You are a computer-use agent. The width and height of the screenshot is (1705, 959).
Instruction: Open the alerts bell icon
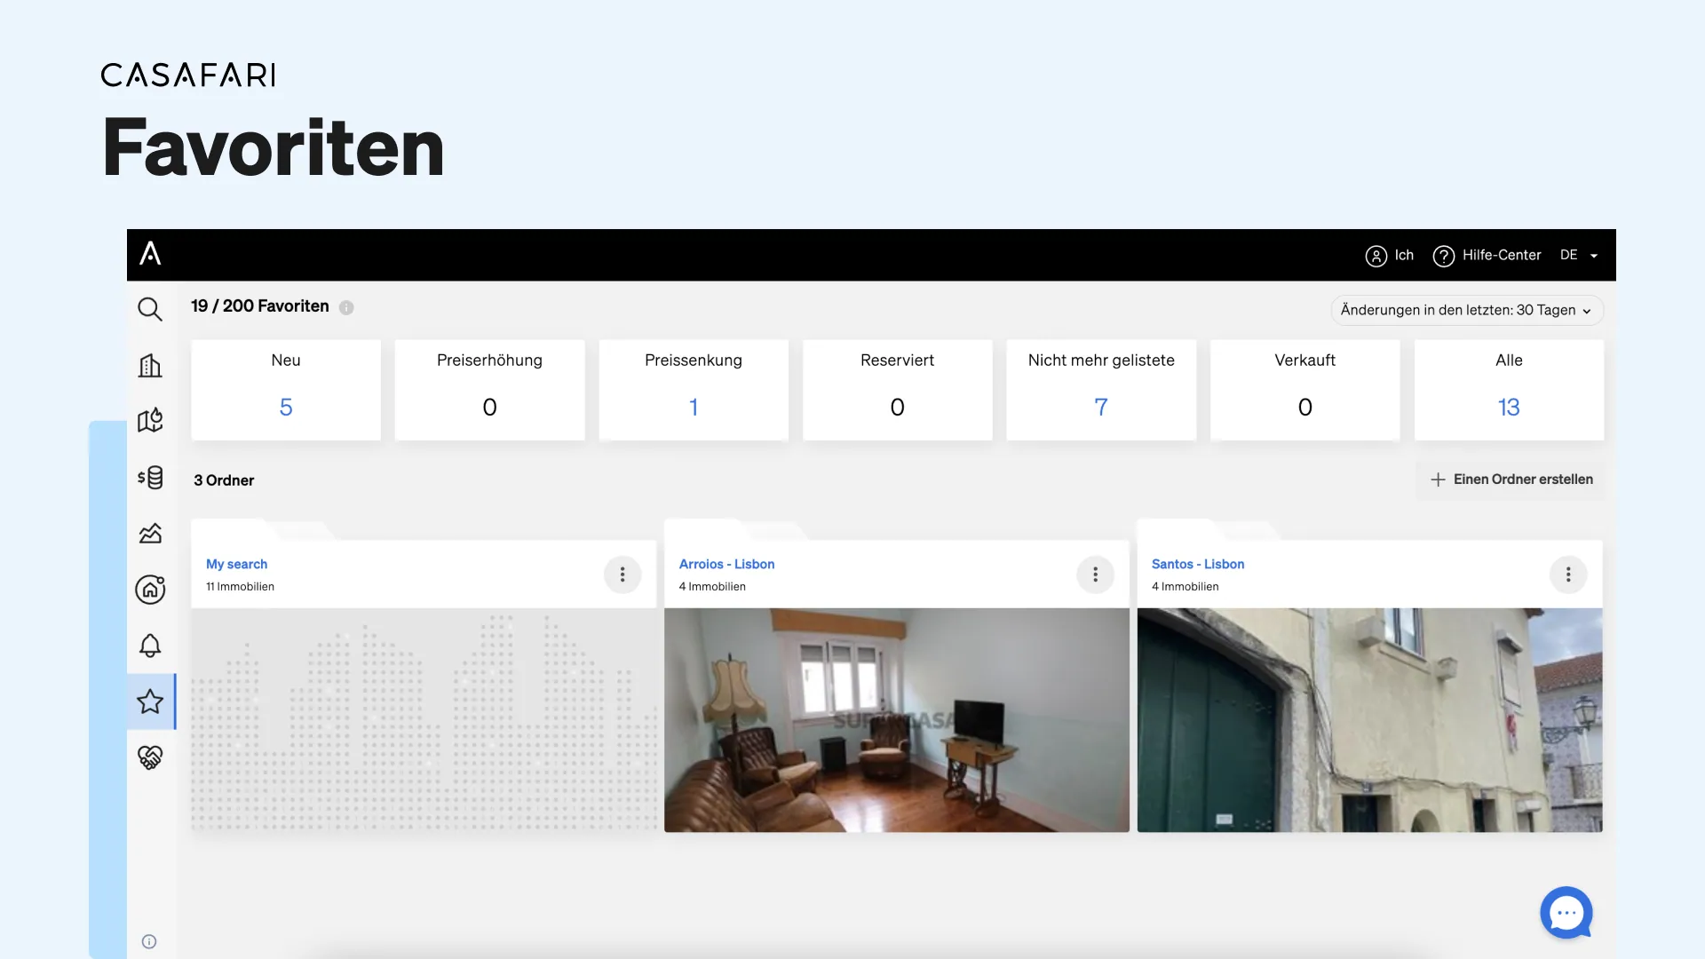(150, 646)
